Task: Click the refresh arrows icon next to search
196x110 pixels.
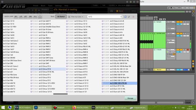Action: pos(125,17)
